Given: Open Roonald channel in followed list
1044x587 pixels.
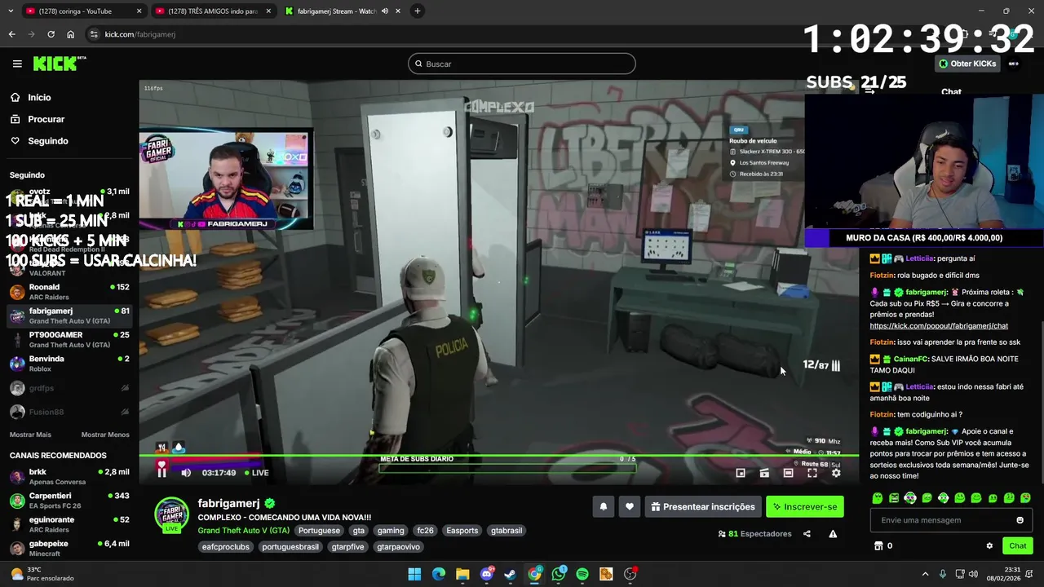Looking at the screenshot, I should [69, 292].
